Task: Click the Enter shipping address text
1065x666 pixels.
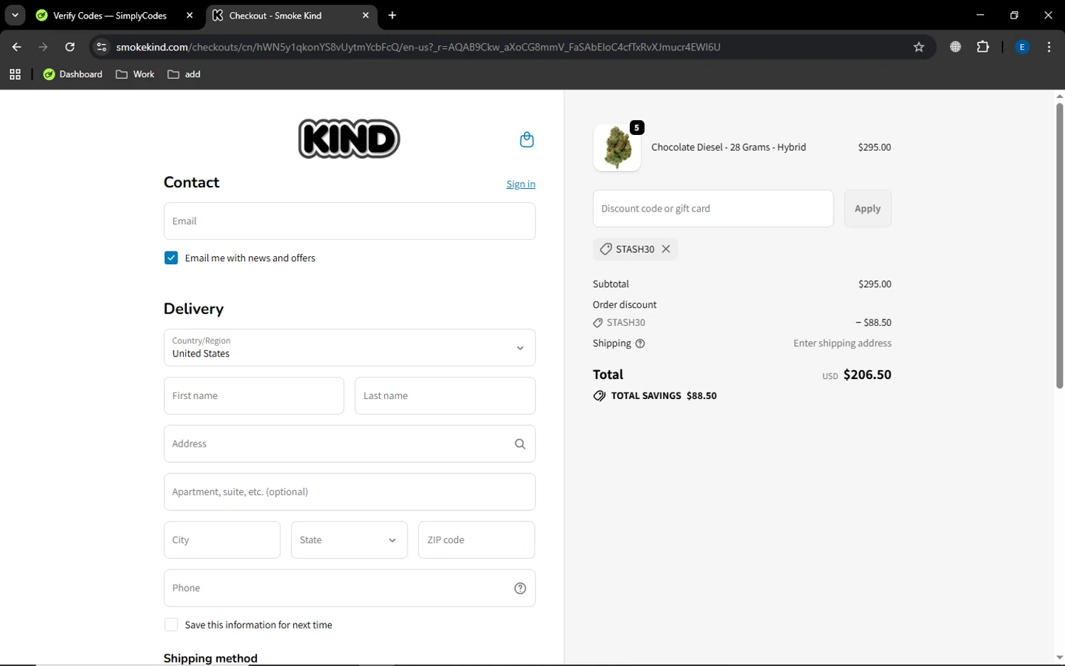Action: (x=842, y=344)
